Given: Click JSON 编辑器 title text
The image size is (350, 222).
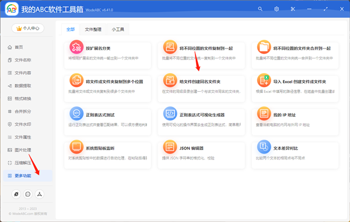Looking at the screenshot, I should pyautogui.click(x=191, y=148).
